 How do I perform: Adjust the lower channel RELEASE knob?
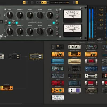tap(40, 31)
